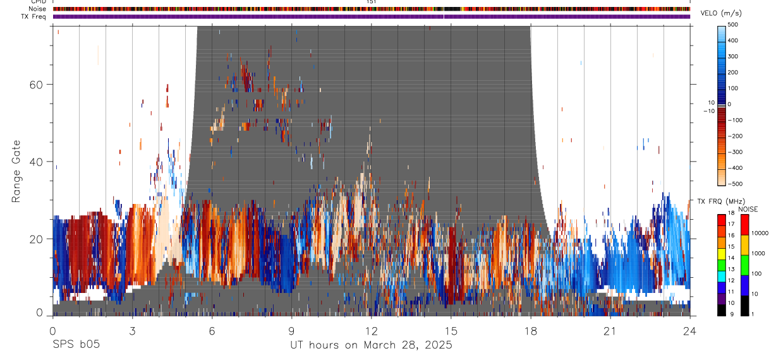This screenshot has height=358, width=776.
Task: Click the x-axis hour label 3
Action: pos(132,330)
